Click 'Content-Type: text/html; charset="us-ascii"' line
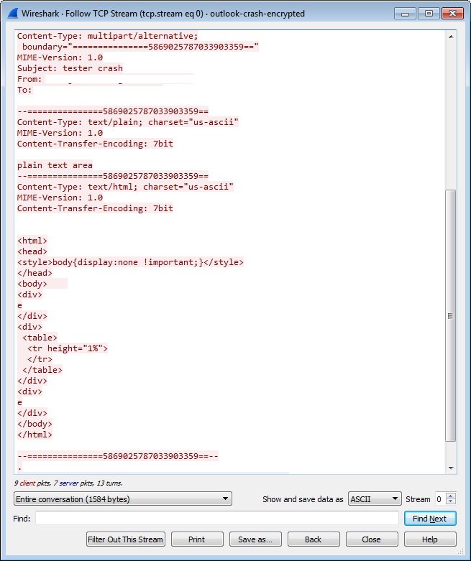The width and height of the screenshot is (471, 561). click(125, 187)
